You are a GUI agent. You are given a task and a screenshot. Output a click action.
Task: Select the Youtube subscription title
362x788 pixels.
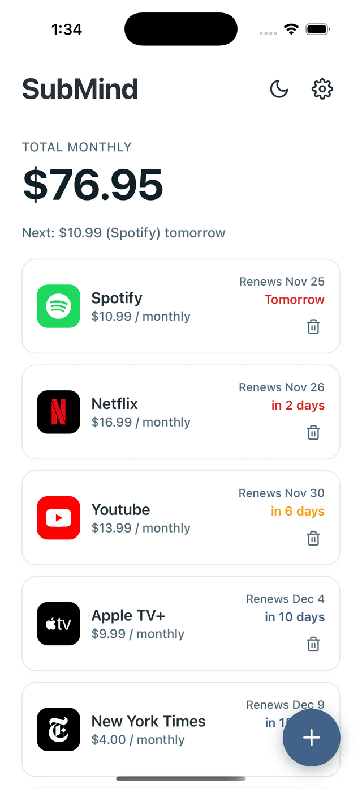120,510
